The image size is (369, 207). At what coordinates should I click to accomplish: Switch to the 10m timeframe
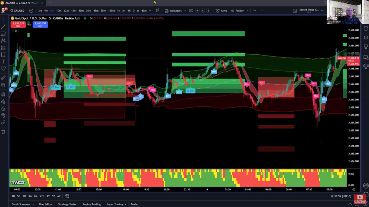pyautogui.click(x=59, y=10)
